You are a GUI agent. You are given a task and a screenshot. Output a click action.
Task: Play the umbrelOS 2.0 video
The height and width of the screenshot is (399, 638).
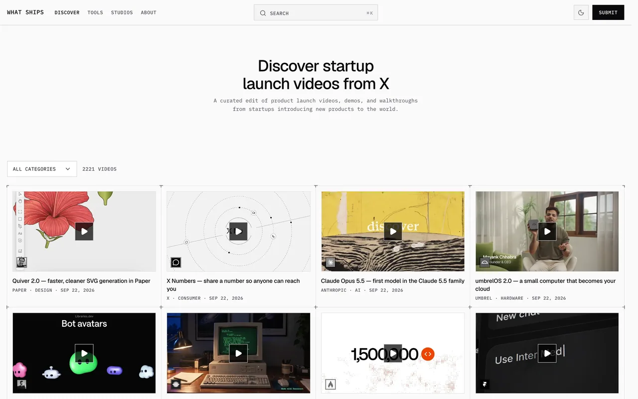547,231
